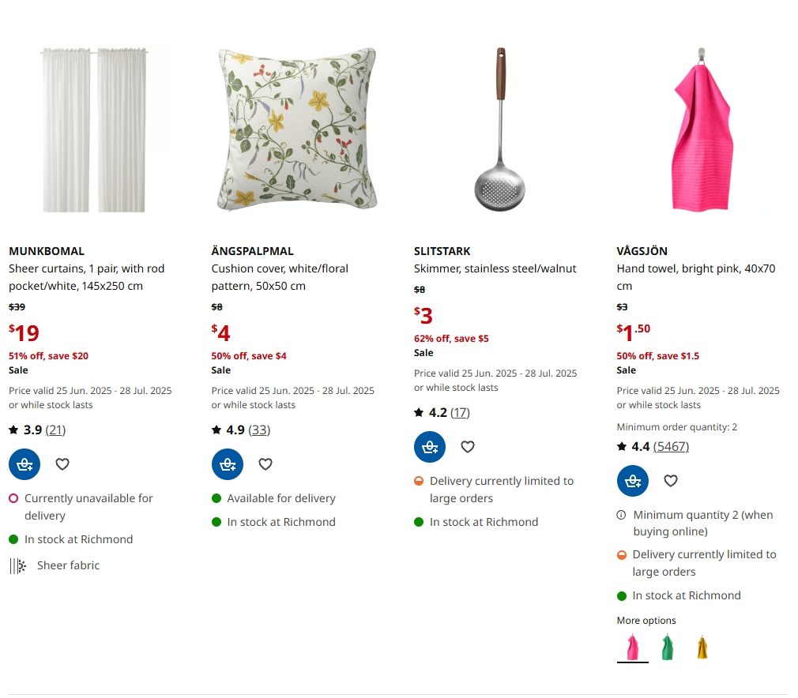Image resolution: width=798 pixels, height=698 pixels.
Task: Save ÄNGSPALPMAL cushion cover to favorites
Action: point(265,464)
